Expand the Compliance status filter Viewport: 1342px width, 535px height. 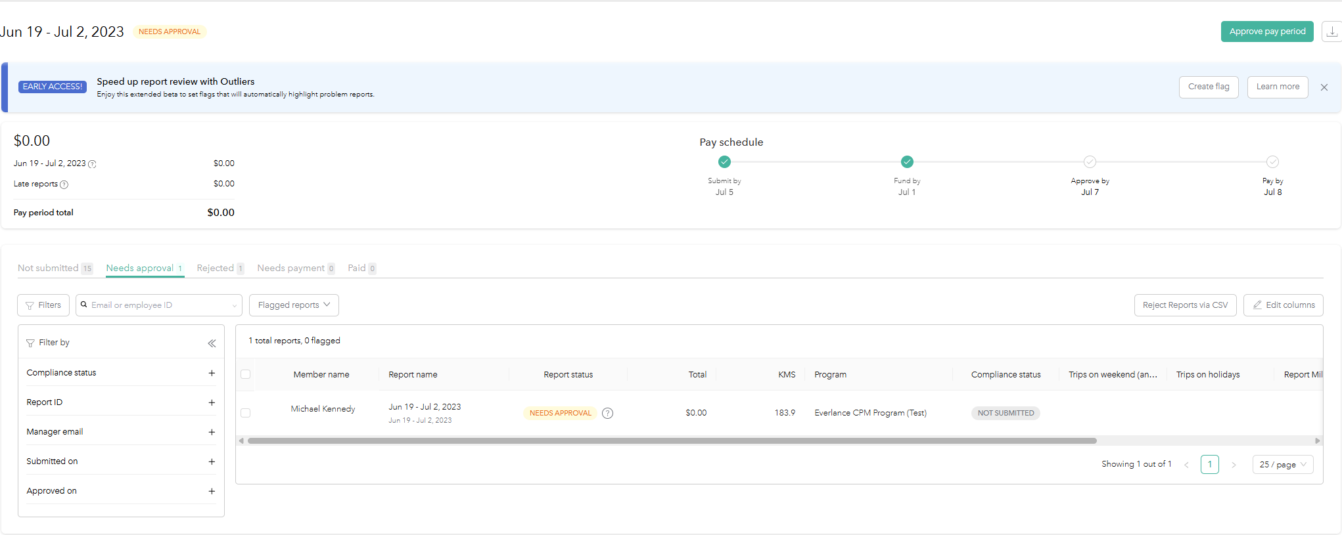pyautogui.click(x=212, y=373)
